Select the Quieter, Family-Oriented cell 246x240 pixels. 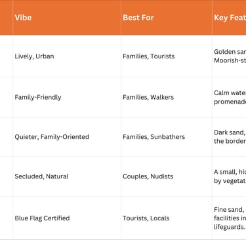point(67,137)
